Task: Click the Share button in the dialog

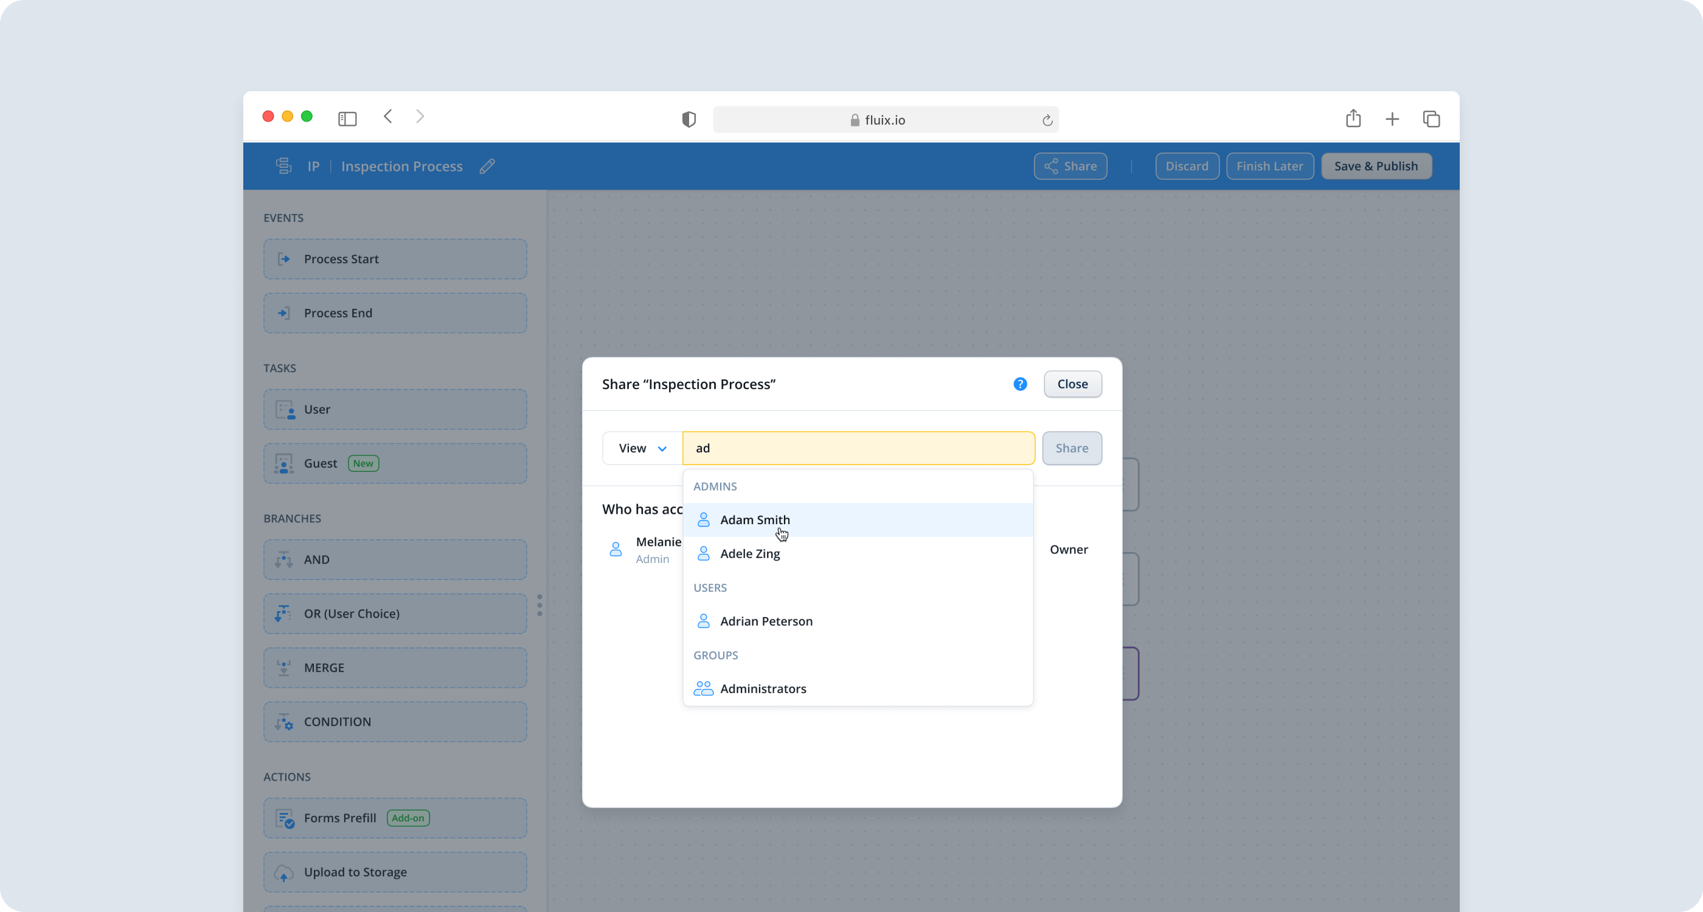Action: (1071, 448)
